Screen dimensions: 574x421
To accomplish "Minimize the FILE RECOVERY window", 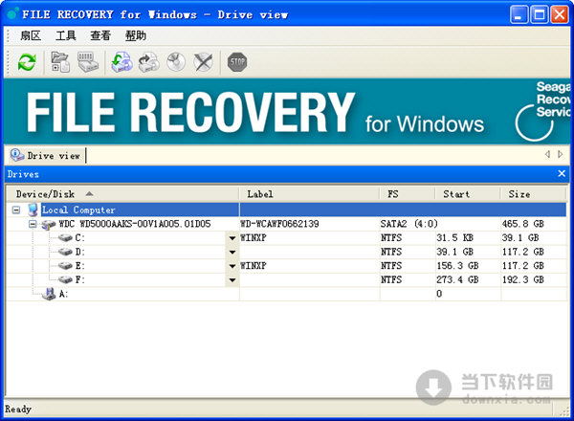I will (519, 14).
